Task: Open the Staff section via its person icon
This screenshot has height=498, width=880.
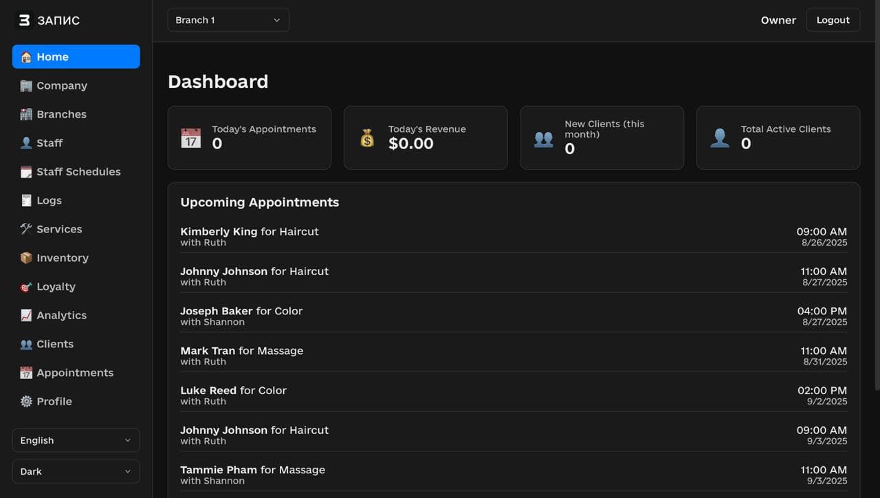Action: (25, 143)
